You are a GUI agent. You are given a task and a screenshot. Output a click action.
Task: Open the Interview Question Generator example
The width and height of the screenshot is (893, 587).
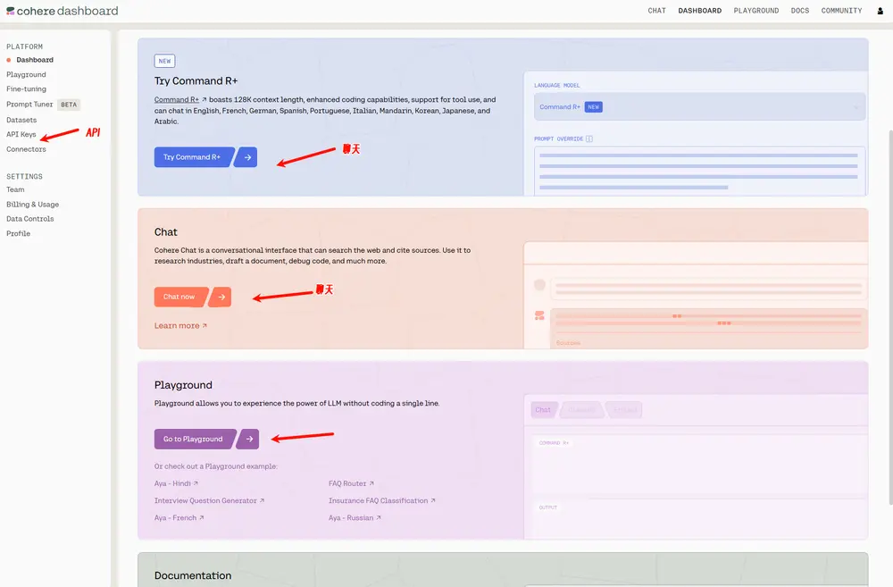coord(209,501)
